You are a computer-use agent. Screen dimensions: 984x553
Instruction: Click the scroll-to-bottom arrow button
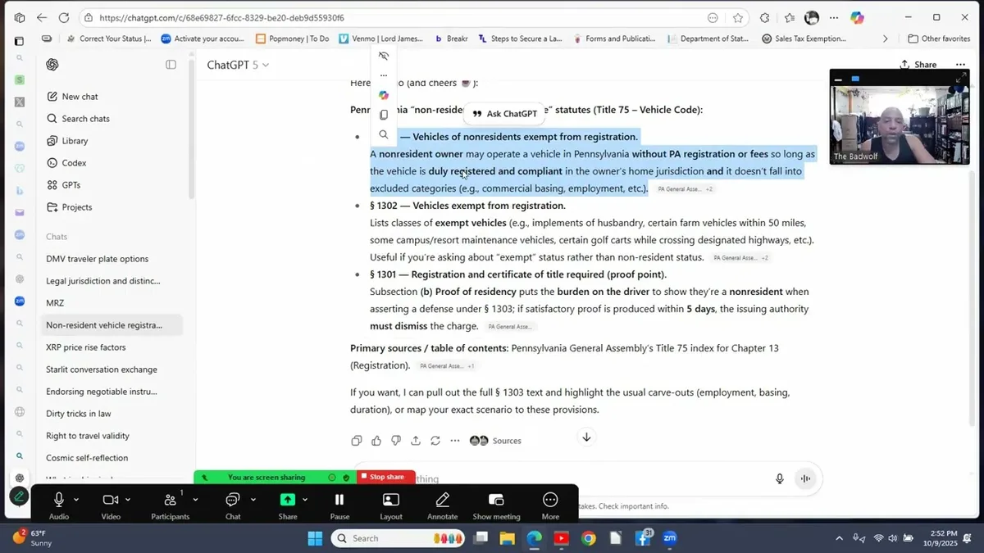pyautogui.click(x=586, y=437)
